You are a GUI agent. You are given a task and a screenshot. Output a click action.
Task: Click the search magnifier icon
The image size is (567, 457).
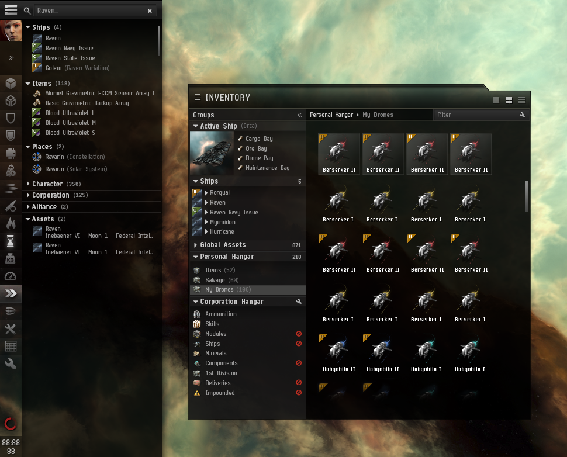(x=27, y=11)
